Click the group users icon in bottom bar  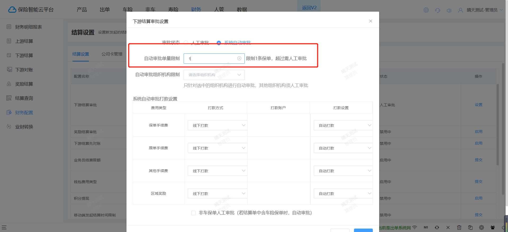[492, 227]
